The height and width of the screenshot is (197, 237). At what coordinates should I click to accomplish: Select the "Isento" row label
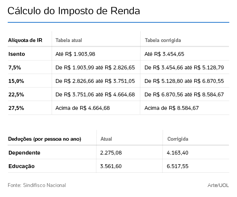click(x=17, y=54)
